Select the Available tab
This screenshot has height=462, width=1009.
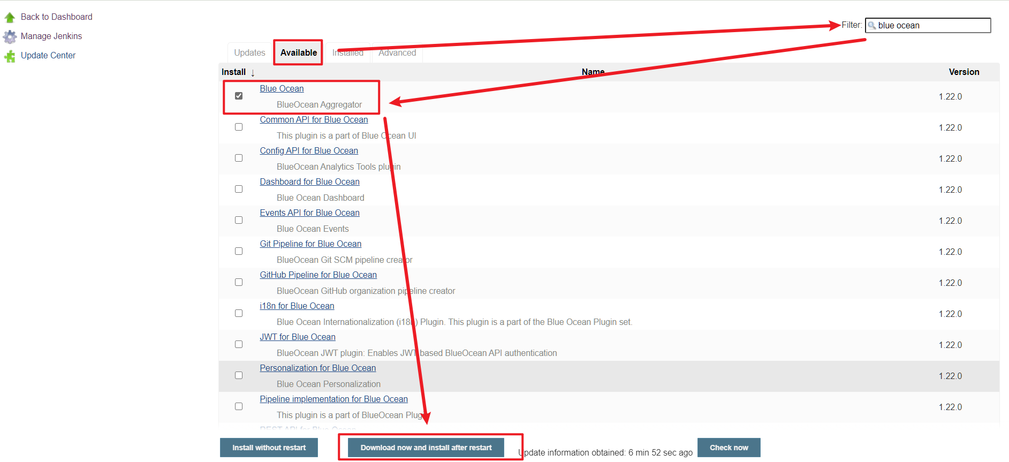299,52
